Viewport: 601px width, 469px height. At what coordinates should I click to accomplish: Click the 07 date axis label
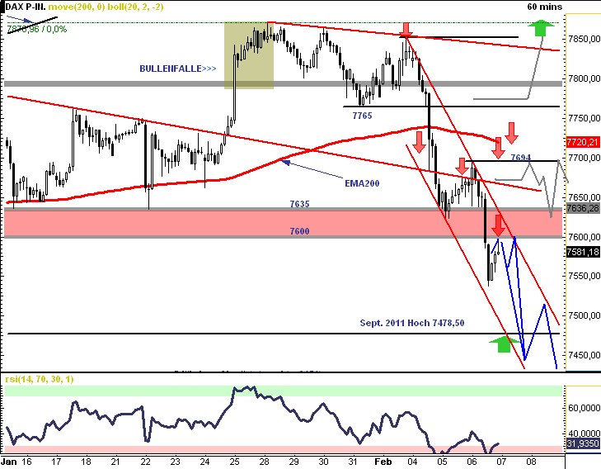click(501, 462)
